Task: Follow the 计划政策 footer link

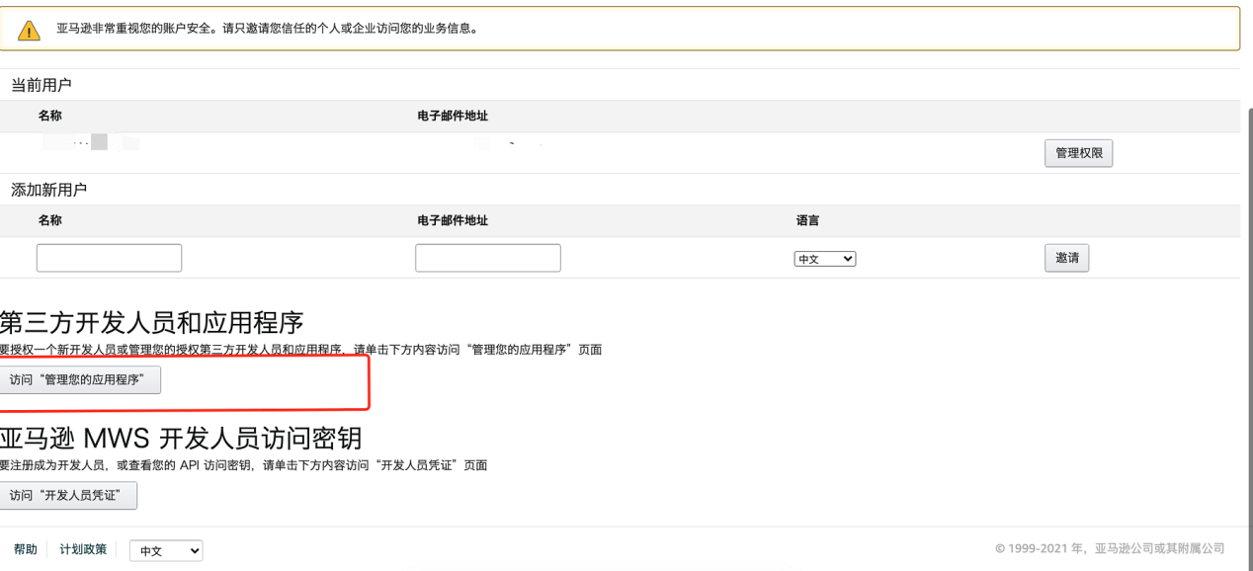Action: click(x=83, y=550)
